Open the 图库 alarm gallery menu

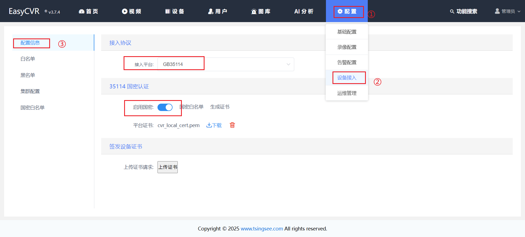pyautogui.click(x=261, y=11)
